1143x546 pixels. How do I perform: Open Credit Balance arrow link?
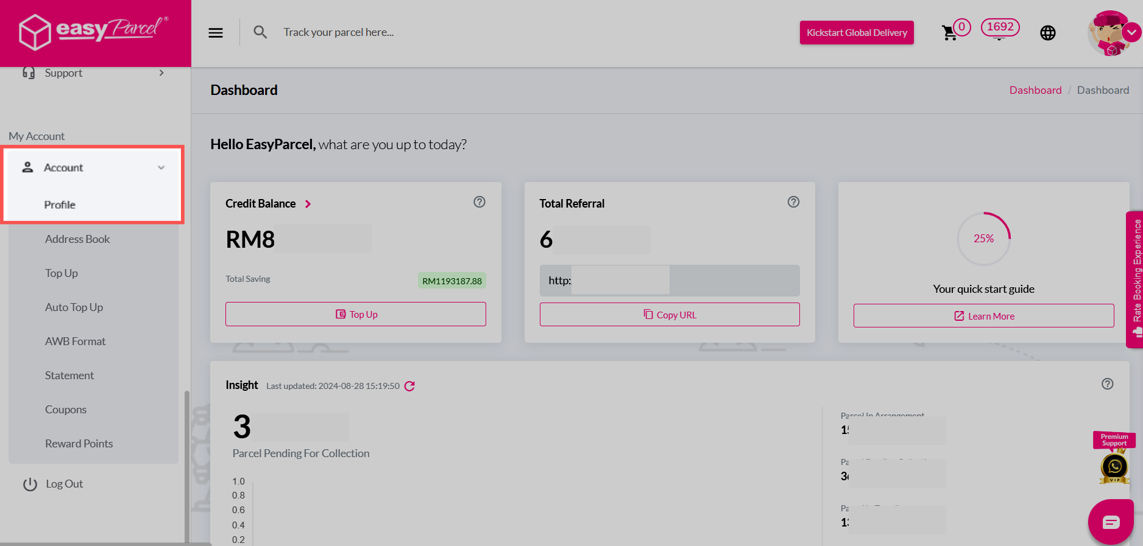pyautogui.click(x=308, y=204)
